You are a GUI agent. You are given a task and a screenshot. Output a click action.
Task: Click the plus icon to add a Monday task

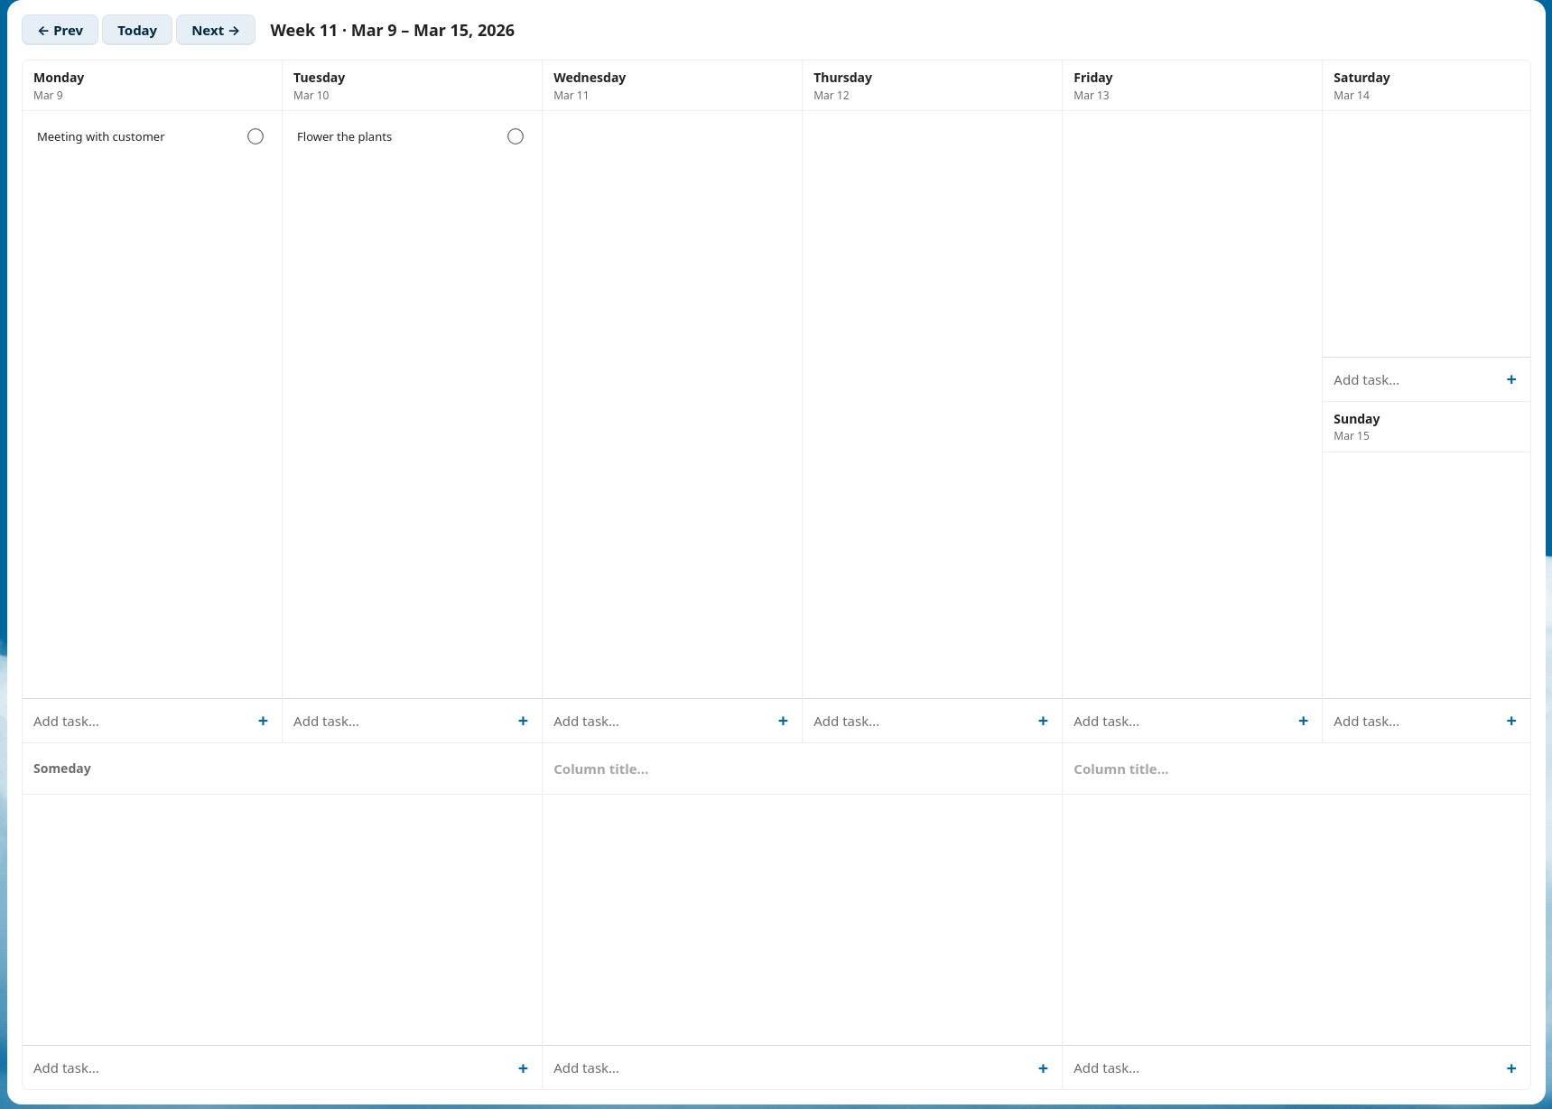pyautogui.click(x=263, y=721)
